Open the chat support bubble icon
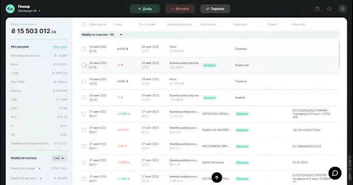Viewport: 353px width, 185px height. [335, 173]
